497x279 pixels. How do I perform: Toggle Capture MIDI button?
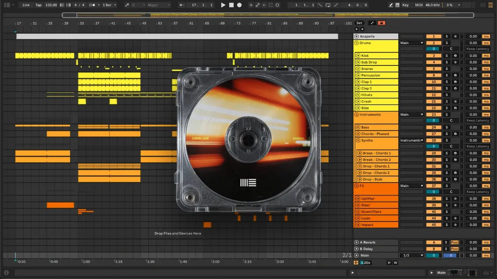click(x=271, y=5)
